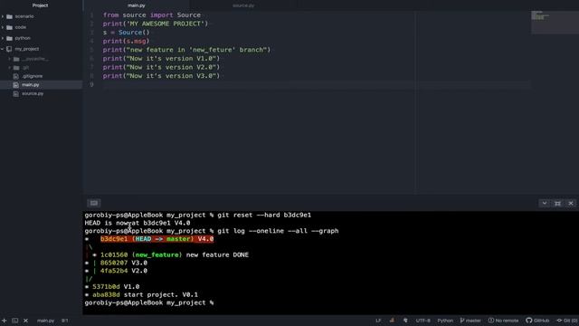Open the GitHub panel from the status bar
Screen dimensions: 579x326
pos(537,321)
